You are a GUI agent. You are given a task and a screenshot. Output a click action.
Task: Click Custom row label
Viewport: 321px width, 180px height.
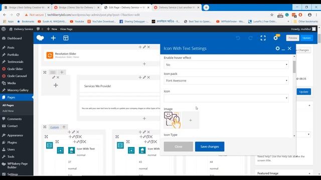55,127
